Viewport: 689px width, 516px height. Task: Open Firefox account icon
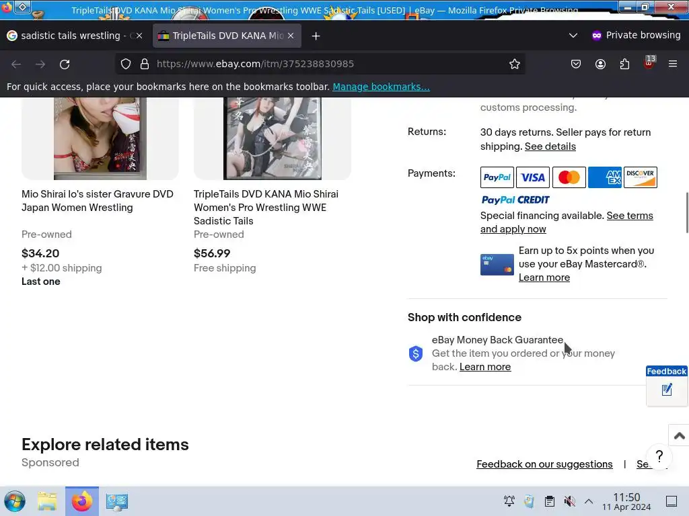coord(600,64)
